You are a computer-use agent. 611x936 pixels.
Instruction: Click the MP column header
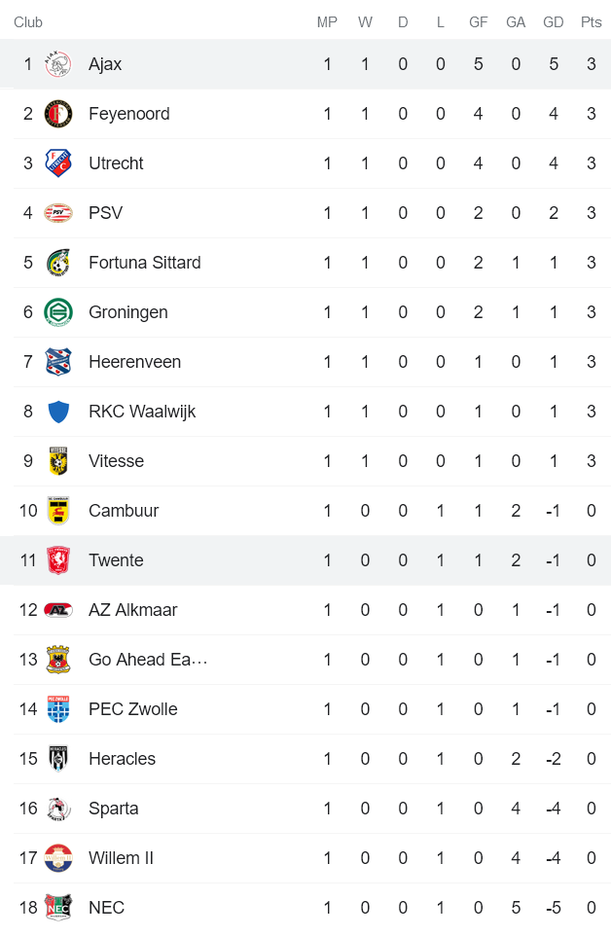(x=327, y=21)
